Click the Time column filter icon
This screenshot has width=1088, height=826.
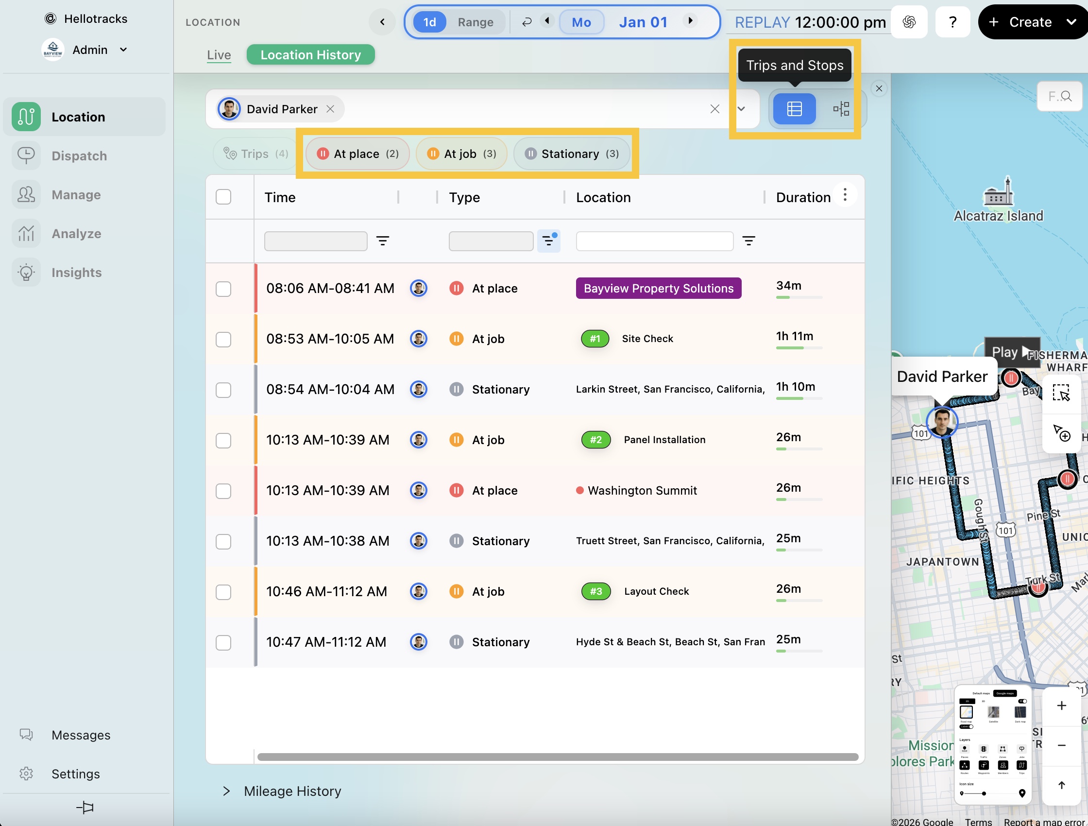tap(382, 241)
